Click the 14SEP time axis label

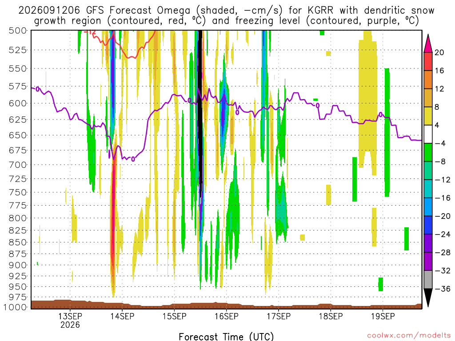coord(122,316)
